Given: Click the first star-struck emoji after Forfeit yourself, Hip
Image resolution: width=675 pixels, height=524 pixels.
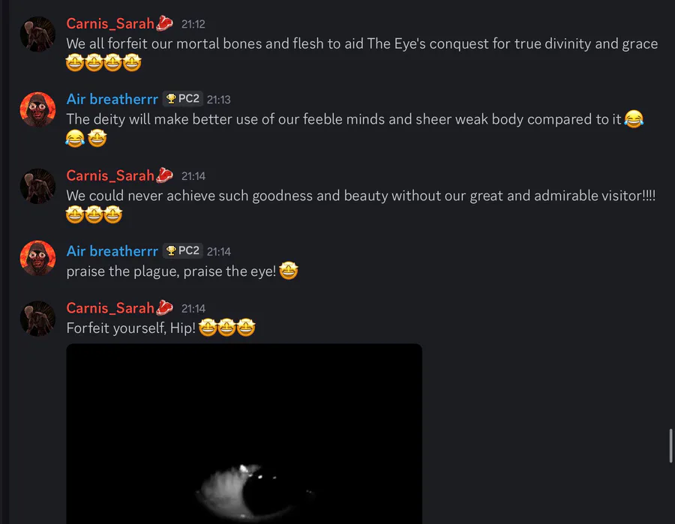Looking at the screenshot, I should pos(208,328).
